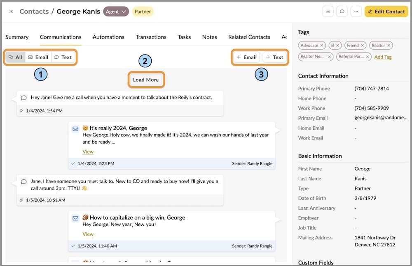The width and height of the screenshot is (412, 266).
Task: Switch to the Text communications filter
Action: [63, 57]
